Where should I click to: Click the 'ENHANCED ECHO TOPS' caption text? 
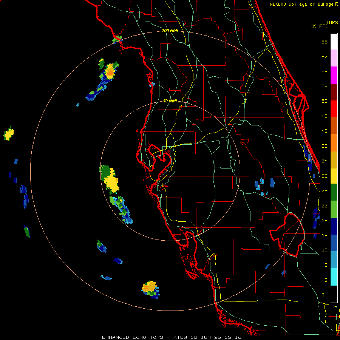133,337
